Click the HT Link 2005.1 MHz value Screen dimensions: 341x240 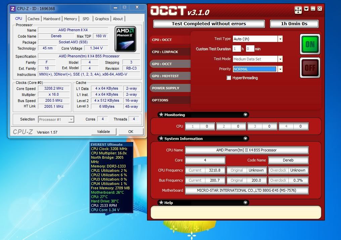(54, 106)
